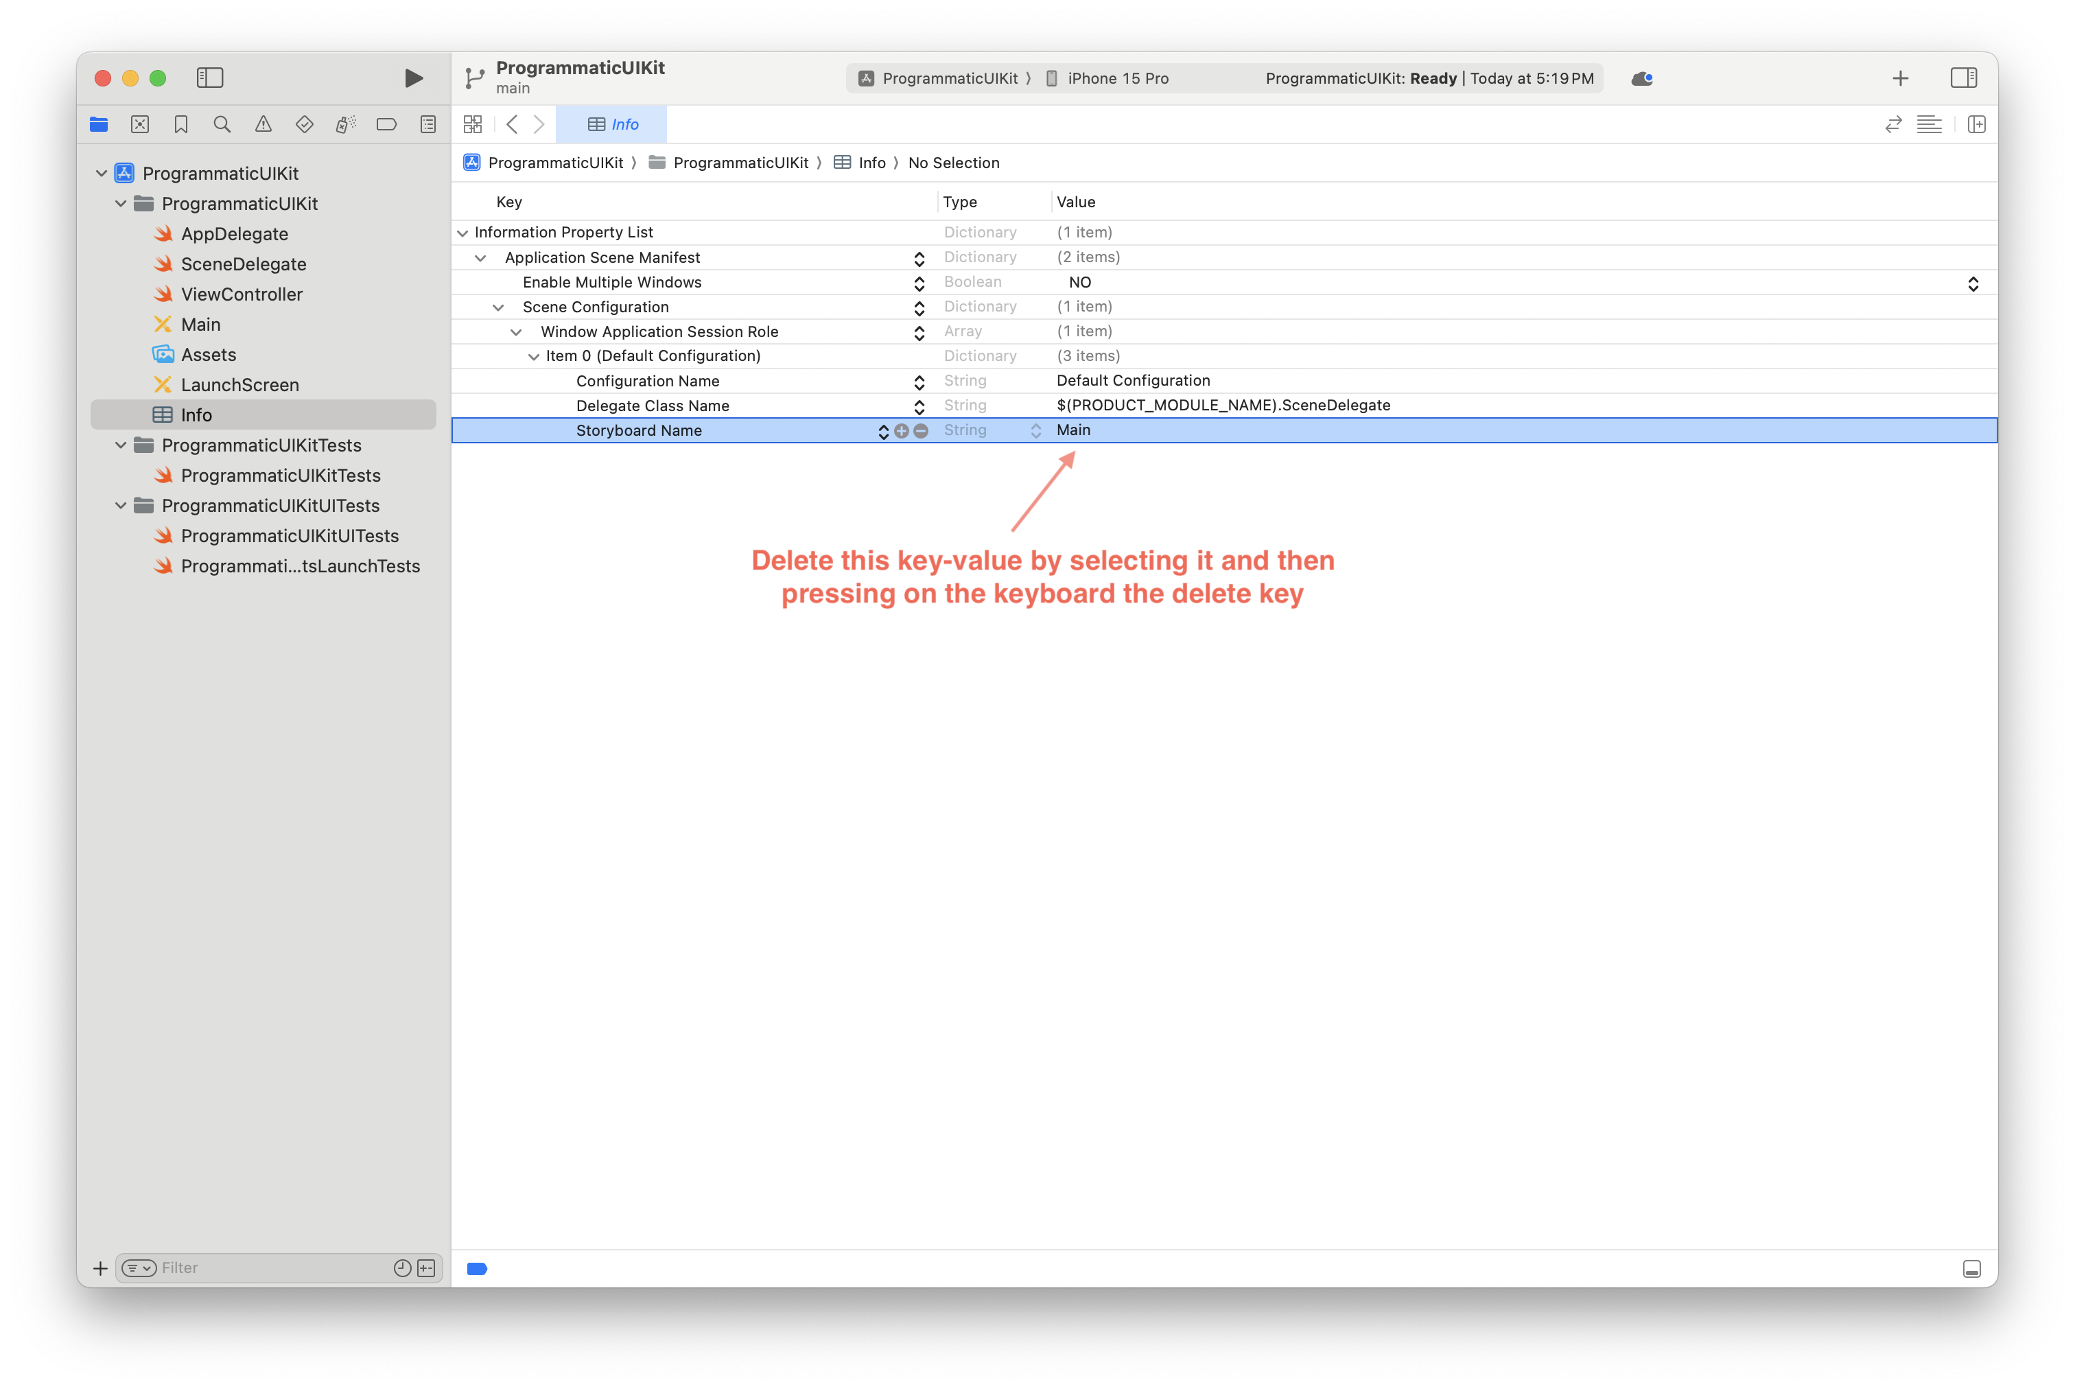Screen dimensions: 2075x1389
Task: Click the iCloud status icon in the toolbar
Action: [1642, 78]
